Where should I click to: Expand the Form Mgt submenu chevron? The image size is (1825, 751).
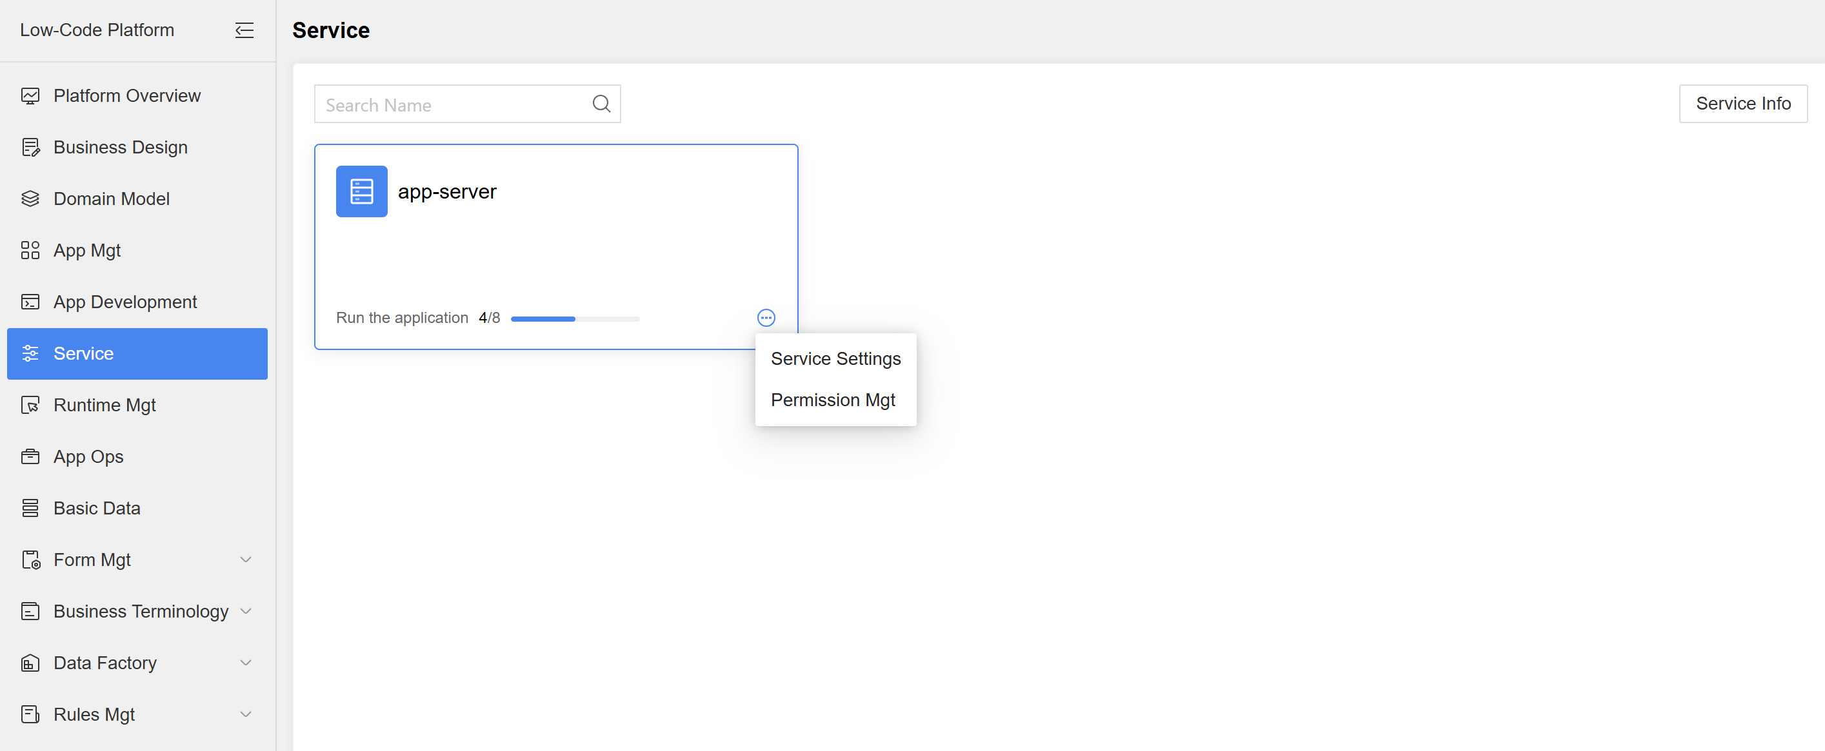click(x=246, y=560)
